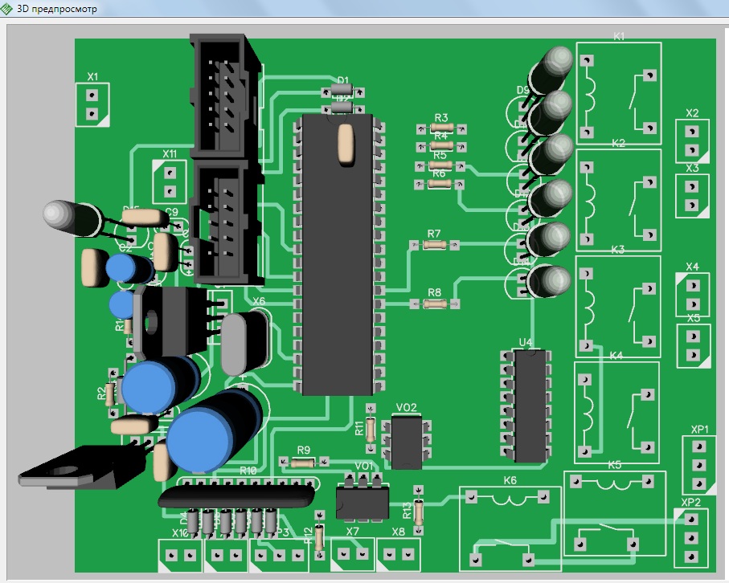This screenshot has height=583, width=729.
Task: Select the R10 resistor network
Action: pos(237,495)
